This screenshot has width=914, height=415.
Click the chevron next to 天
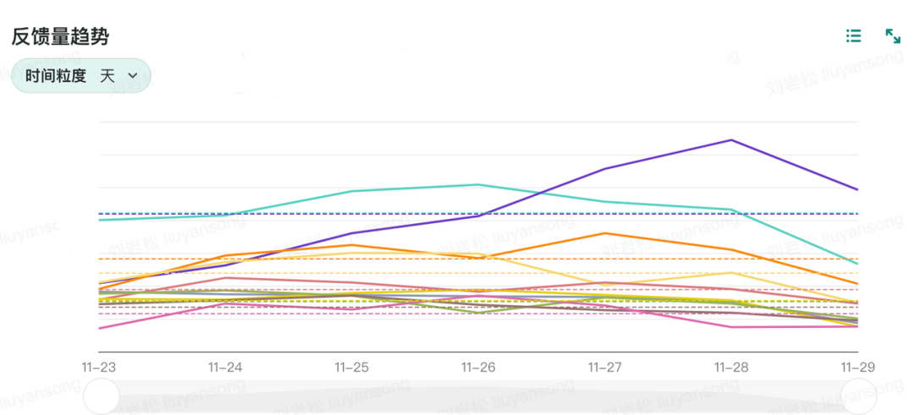click(x=132, y=75)
